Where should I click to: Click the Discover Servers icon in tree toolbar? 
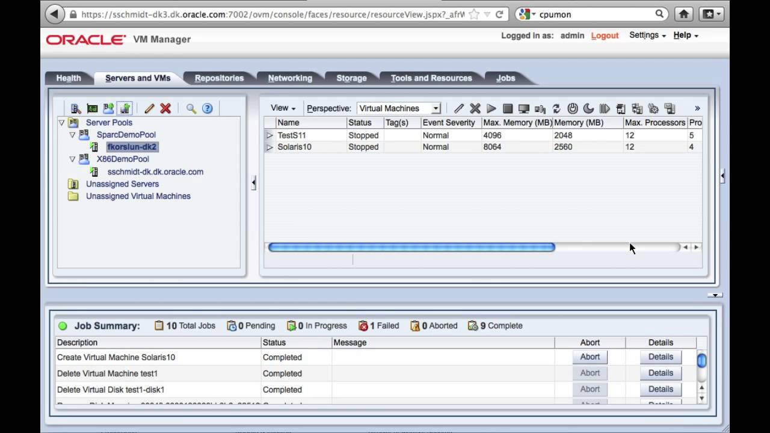[x=76, y=108]
